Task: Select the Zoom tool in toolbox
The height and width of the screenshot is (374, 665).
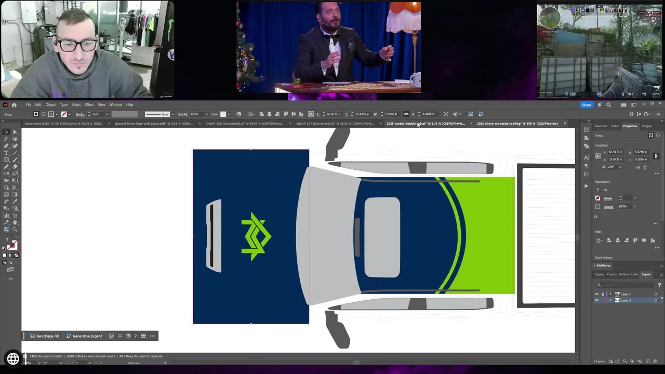Action: [15, 229]
